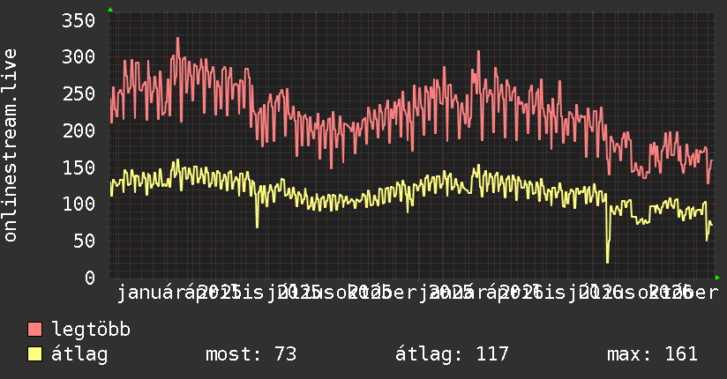Click the 100 y-axis label
This screenshot has width=727, height=379.
coord(79,204)
